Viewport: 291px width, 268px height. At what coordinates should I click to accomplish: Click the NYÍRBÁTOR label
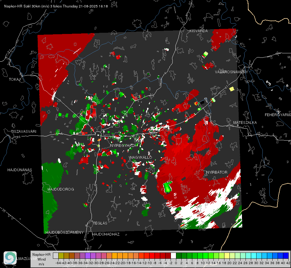coord(217,172)
